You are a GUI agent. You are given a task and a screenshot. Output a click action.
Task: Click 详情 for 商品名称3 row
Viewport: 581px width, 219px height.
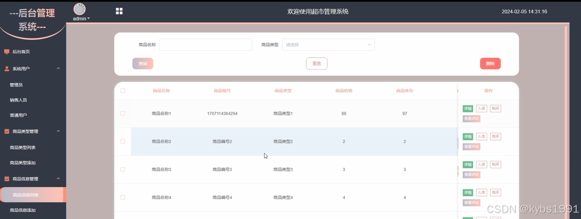click(x=468, y=165)
